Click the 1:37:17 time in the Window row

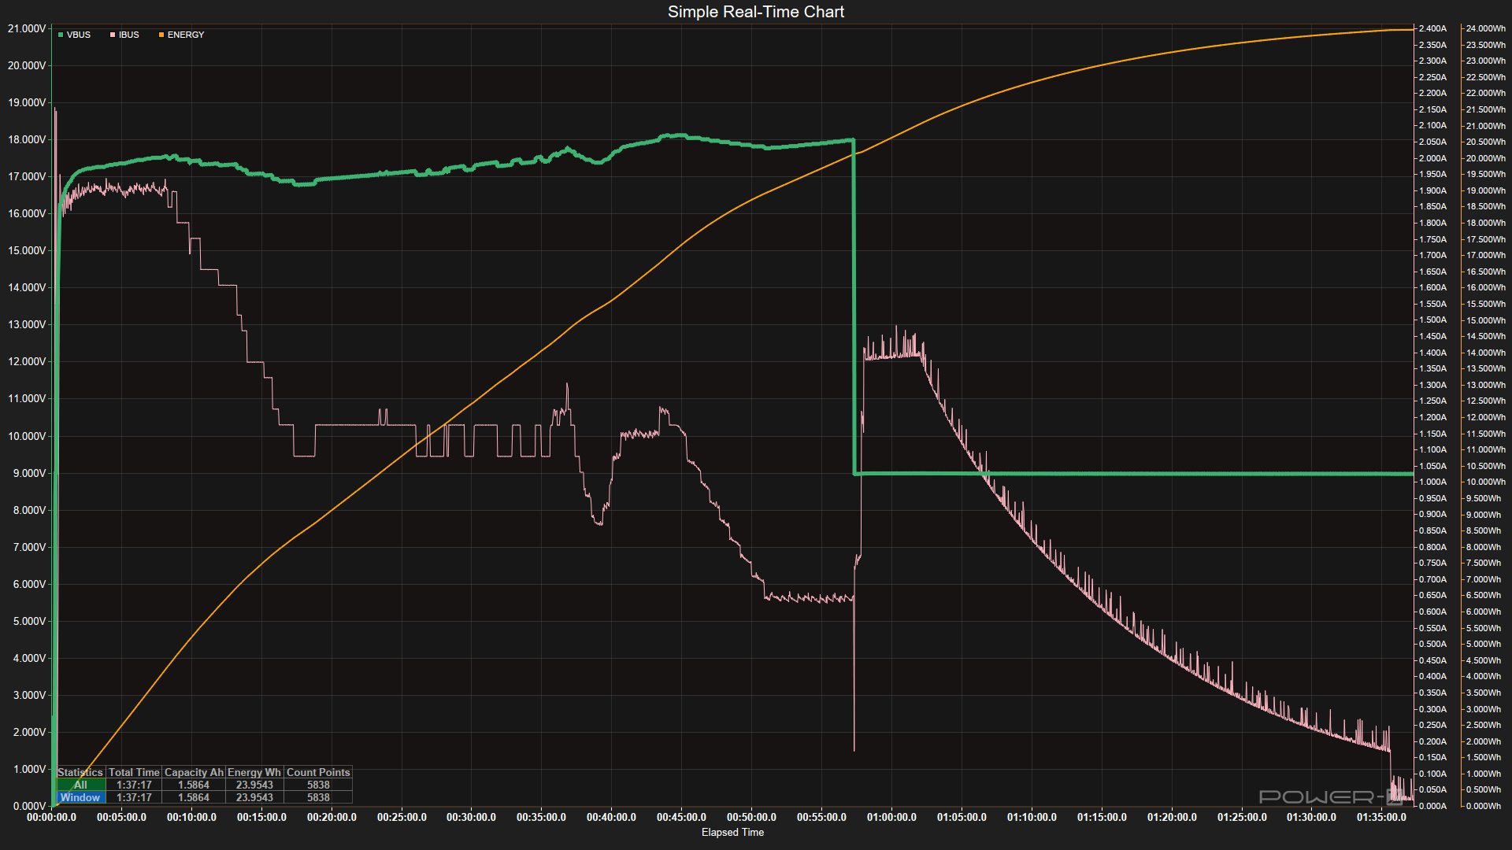[134, 798]
